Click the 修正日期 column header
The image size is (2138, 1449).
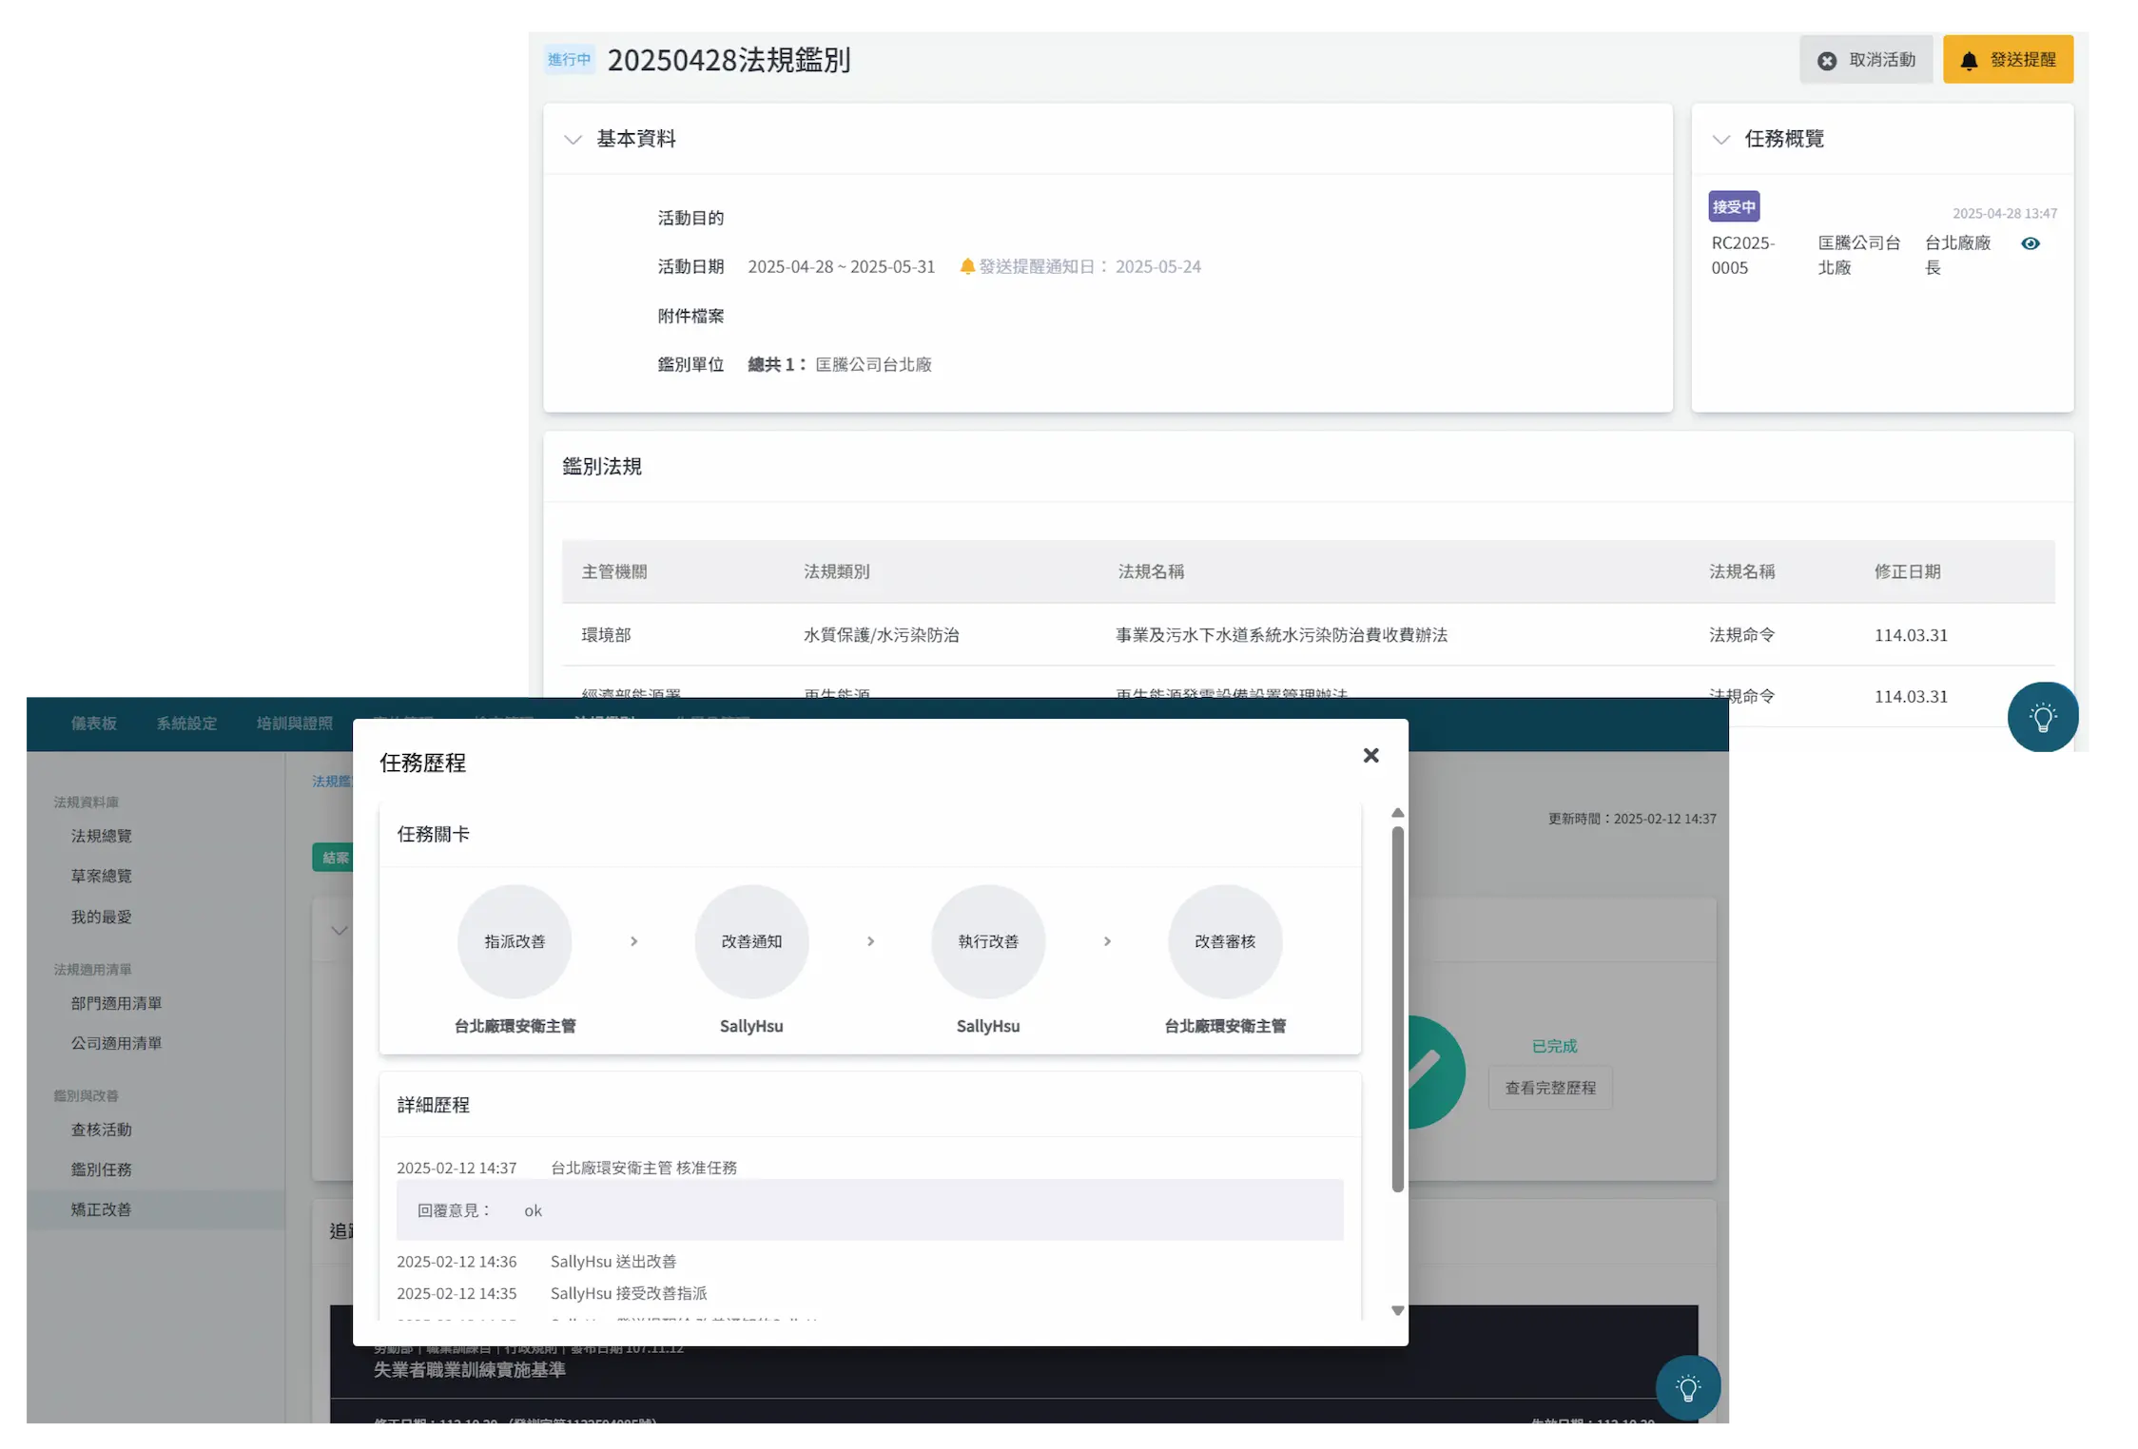click(x=1906, y=571)
